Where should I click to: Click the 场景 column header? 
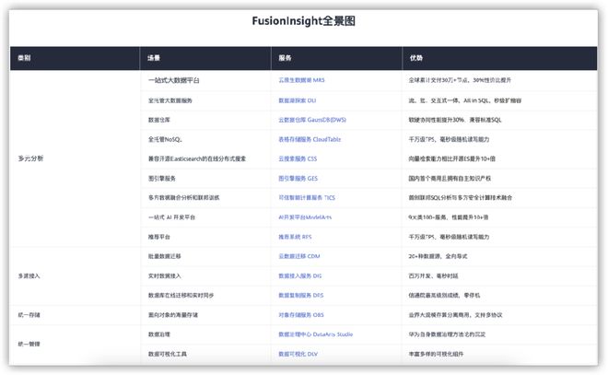tap(154, 58)
